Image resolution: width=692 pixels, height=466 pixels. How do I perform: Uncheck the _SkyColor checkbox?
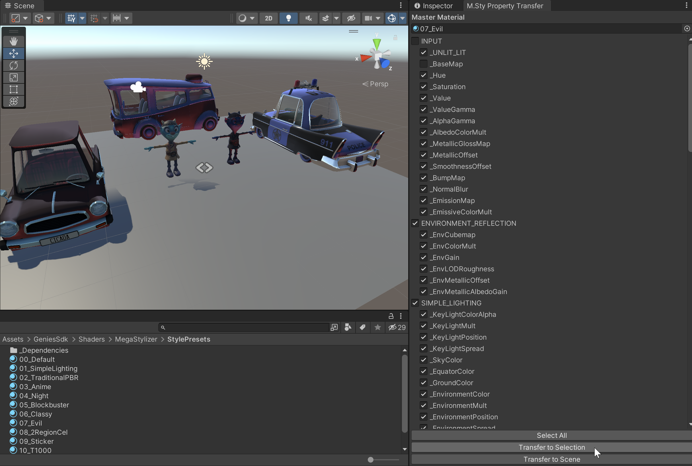tap(424, 360)
